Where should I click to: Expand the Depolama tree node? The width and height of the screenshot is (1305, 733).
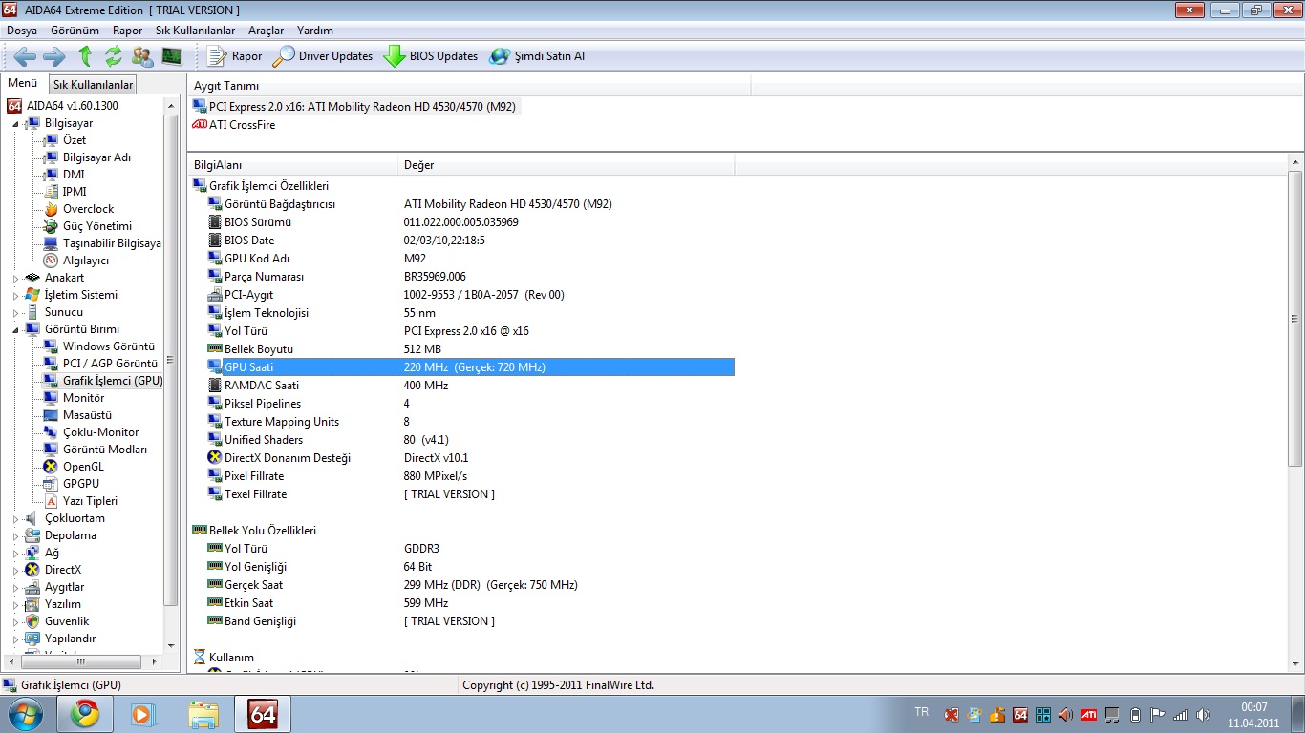pos(15,535)
